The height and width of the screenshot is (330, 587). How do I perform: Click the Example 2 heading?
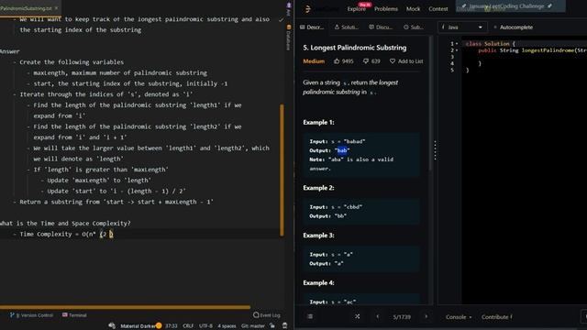pos(318,188)
